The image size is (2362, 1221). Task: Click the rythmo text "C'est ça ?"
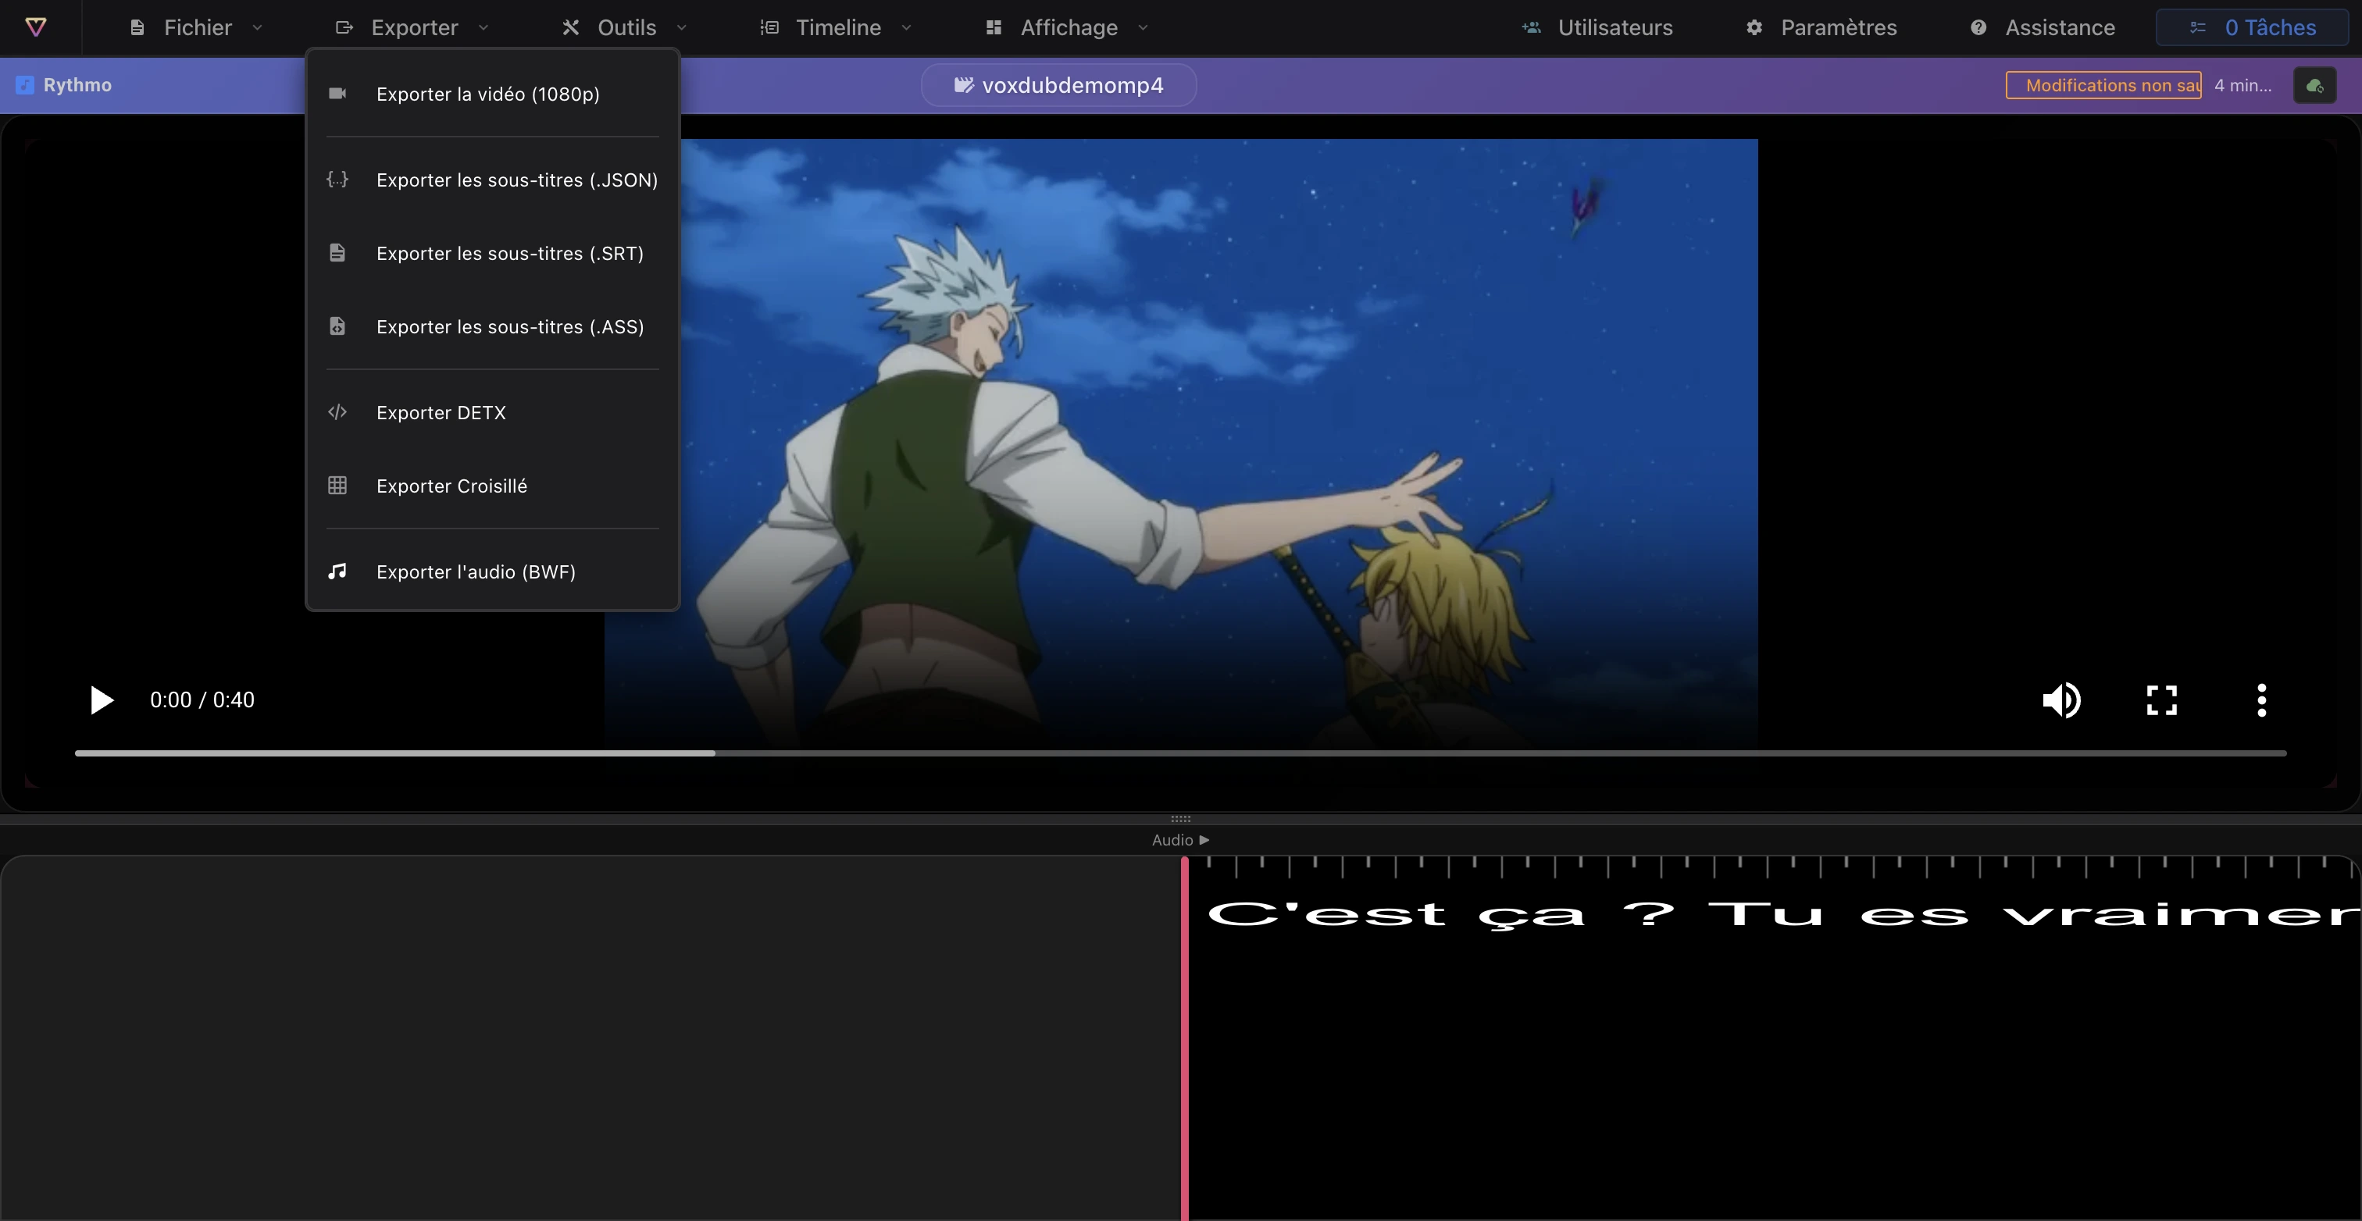click(x=1441, y=915)
